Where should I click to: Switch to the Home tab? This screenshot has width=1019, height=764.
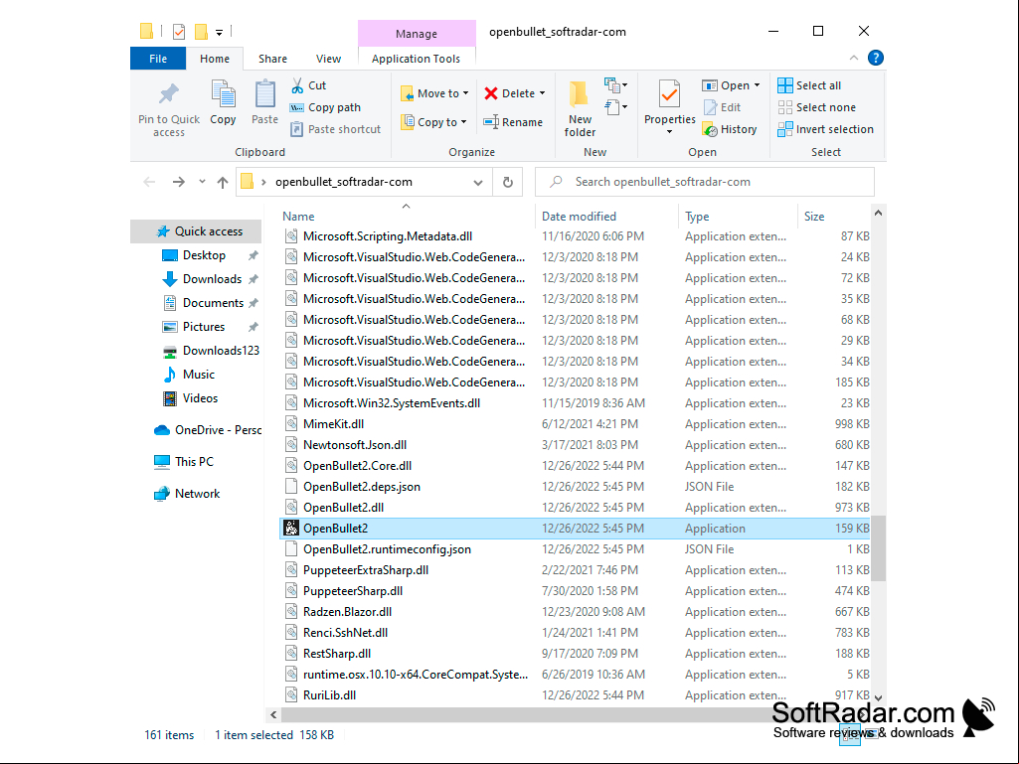tap(215, 59)
